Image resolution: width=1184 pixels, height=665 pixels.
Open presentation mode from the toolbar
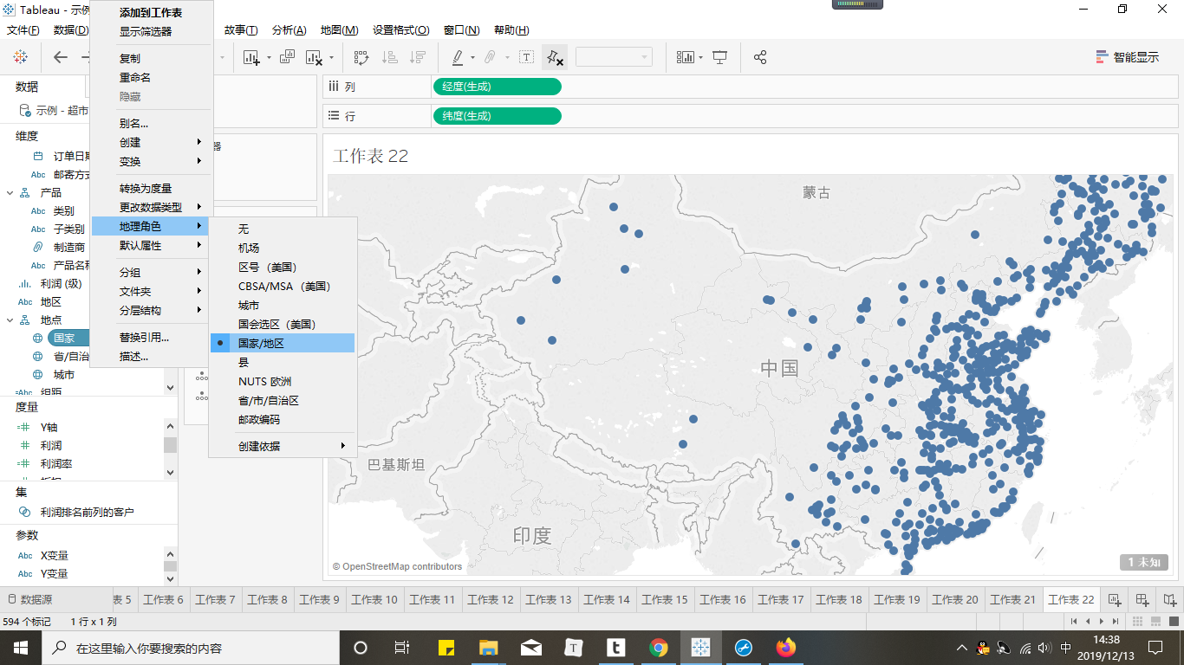(x=719, y=57)
